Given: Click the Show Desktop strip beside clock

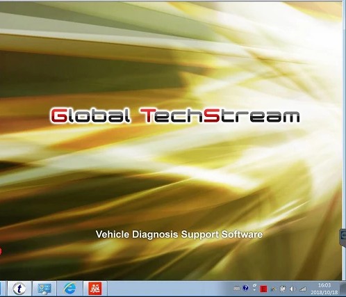Looking at the screenshot, I should point(343,289).
